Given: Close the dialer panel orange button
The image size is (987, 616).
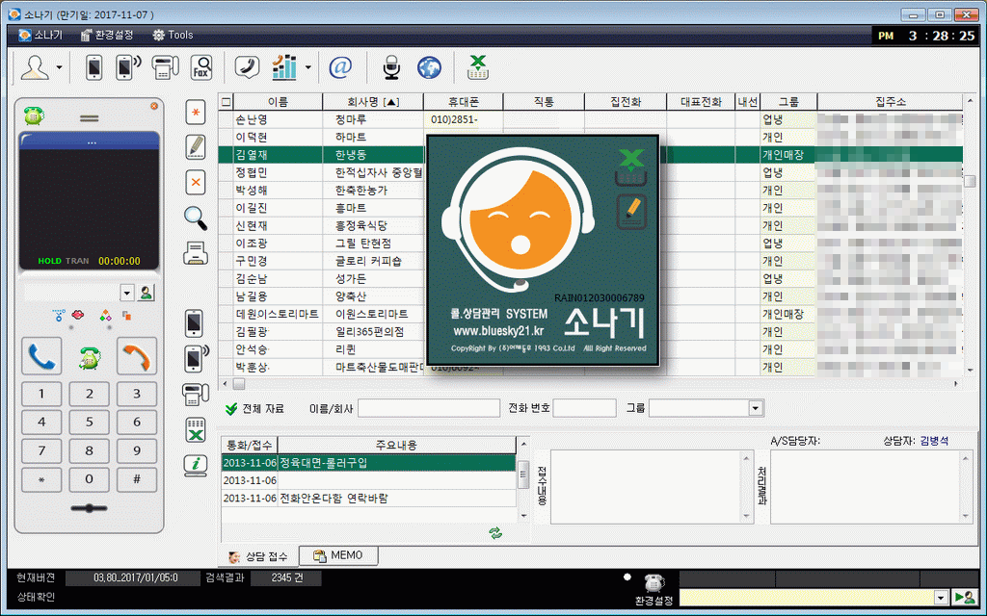Looking at the screenshot, I should tap(154, 106).
